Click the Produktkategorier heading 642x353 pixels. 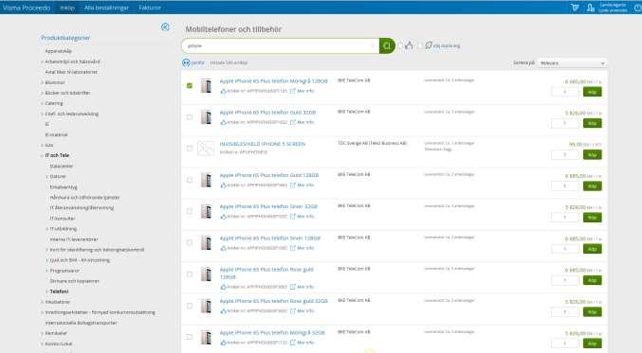pos(65,38)
